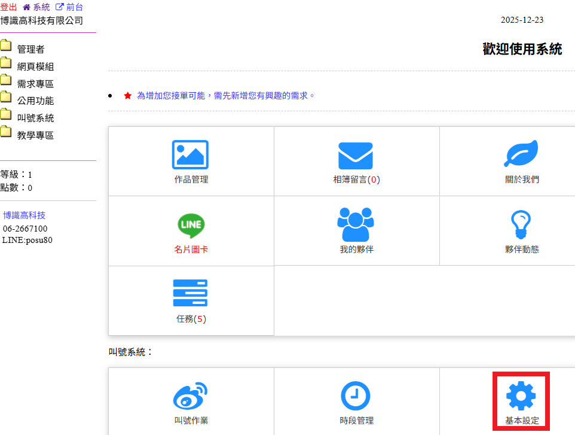
Task: Click the 博識高科技 contact link
Action: pyautogui.click(x=25, y=215)
